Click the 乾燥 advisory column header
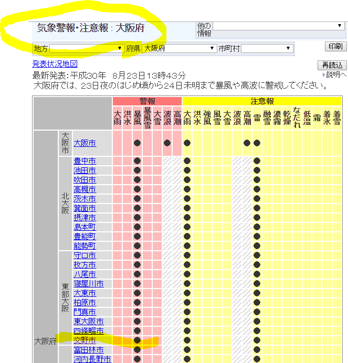This screenshot has width=348, height=363. [x=287, y=118]
